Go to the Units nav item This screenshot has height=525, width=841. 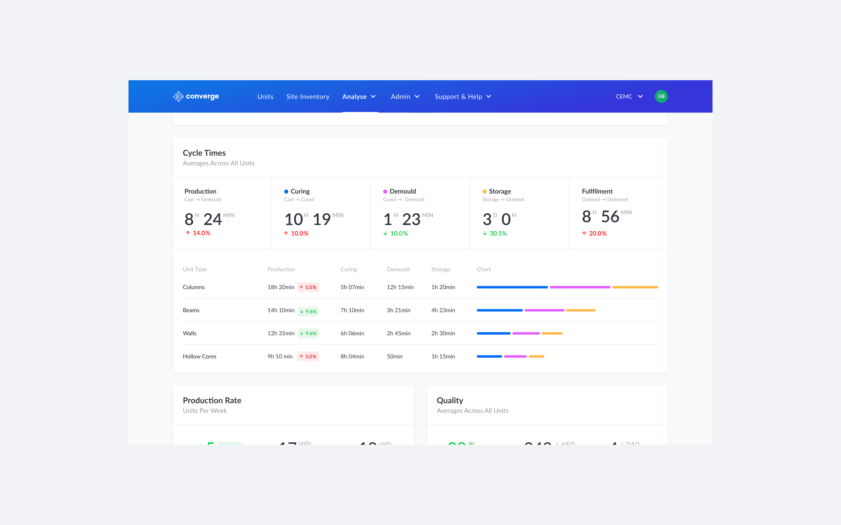pyautogui.click(x=265, y=97)
